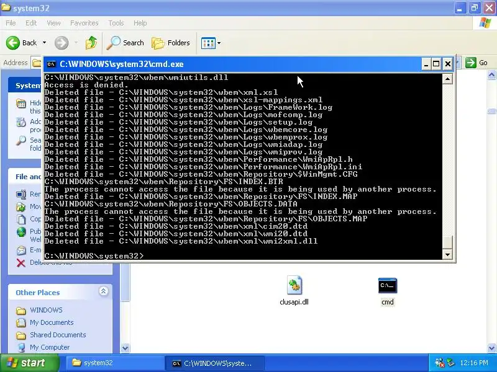
Task: Click the network tray icon with red X
Action: pyautogui.click(x=440, y=363)
